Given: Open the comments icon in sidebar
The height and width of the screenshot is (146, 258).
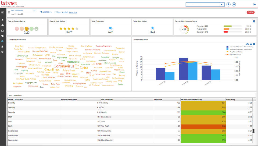Looking at the screenshot, I should (x=2, y=25).
